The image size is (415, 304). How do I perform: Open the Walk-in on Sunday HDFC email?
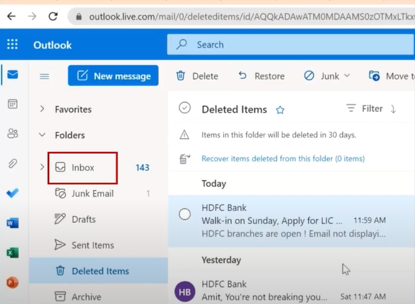(292, 221)
